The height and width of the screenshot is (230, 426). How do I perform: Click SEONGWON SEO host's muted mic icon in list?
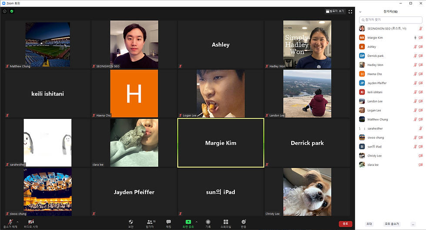421,29
